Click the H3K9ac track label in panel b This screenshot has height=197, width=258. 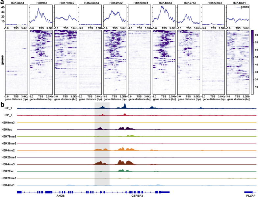[x=7, y=130]
